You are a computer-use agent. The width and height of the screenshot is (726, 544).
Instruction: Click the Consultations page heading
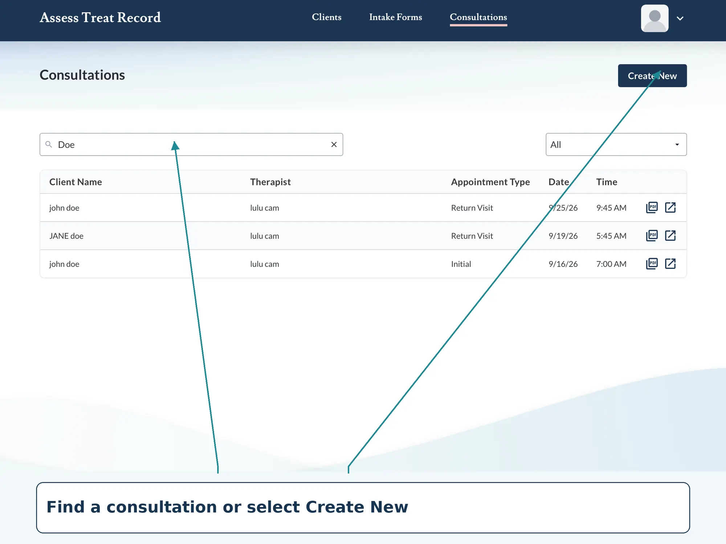pos(82,75)
